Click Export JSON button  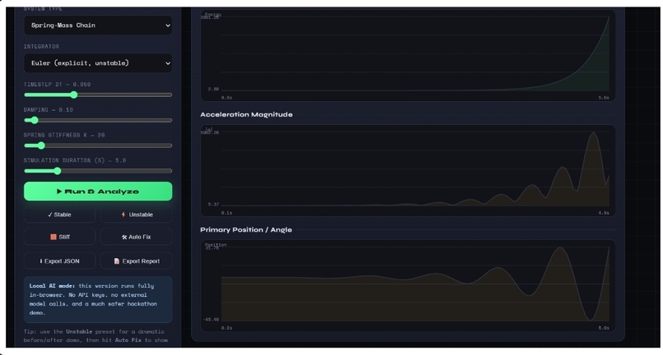pos(59,261)
